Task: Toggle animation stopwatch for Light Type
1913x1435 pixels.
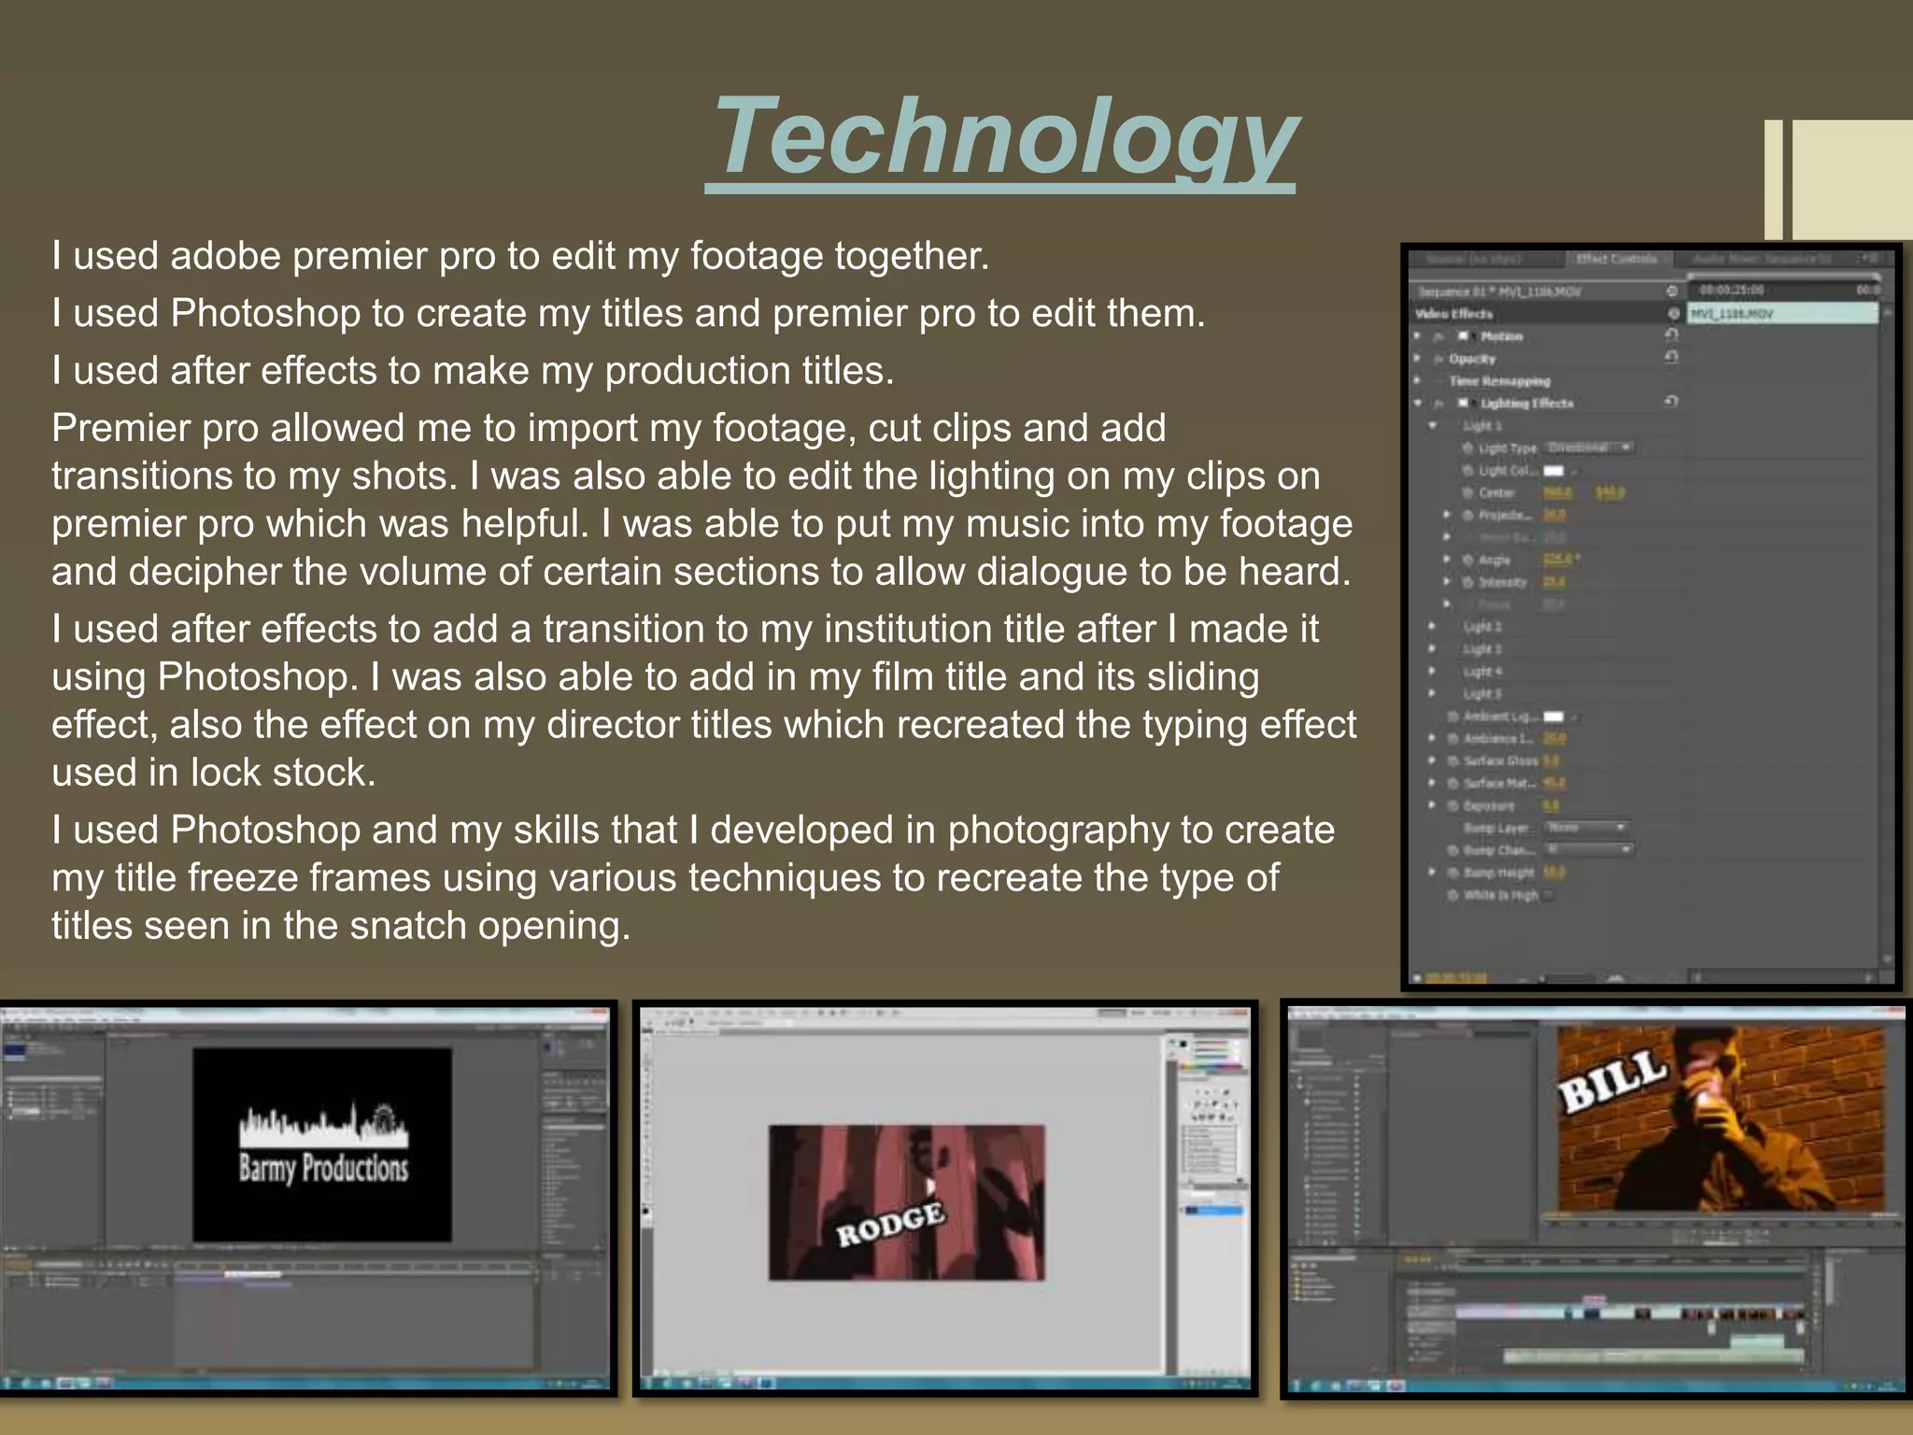Action: 1467,448
